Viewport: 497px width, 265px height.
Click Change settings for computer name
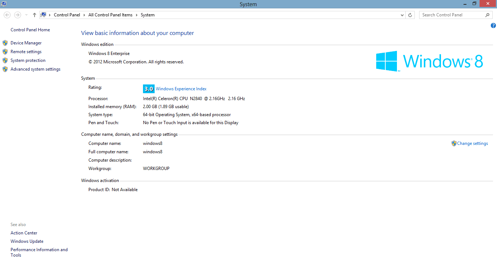click(x=473, y=143)
